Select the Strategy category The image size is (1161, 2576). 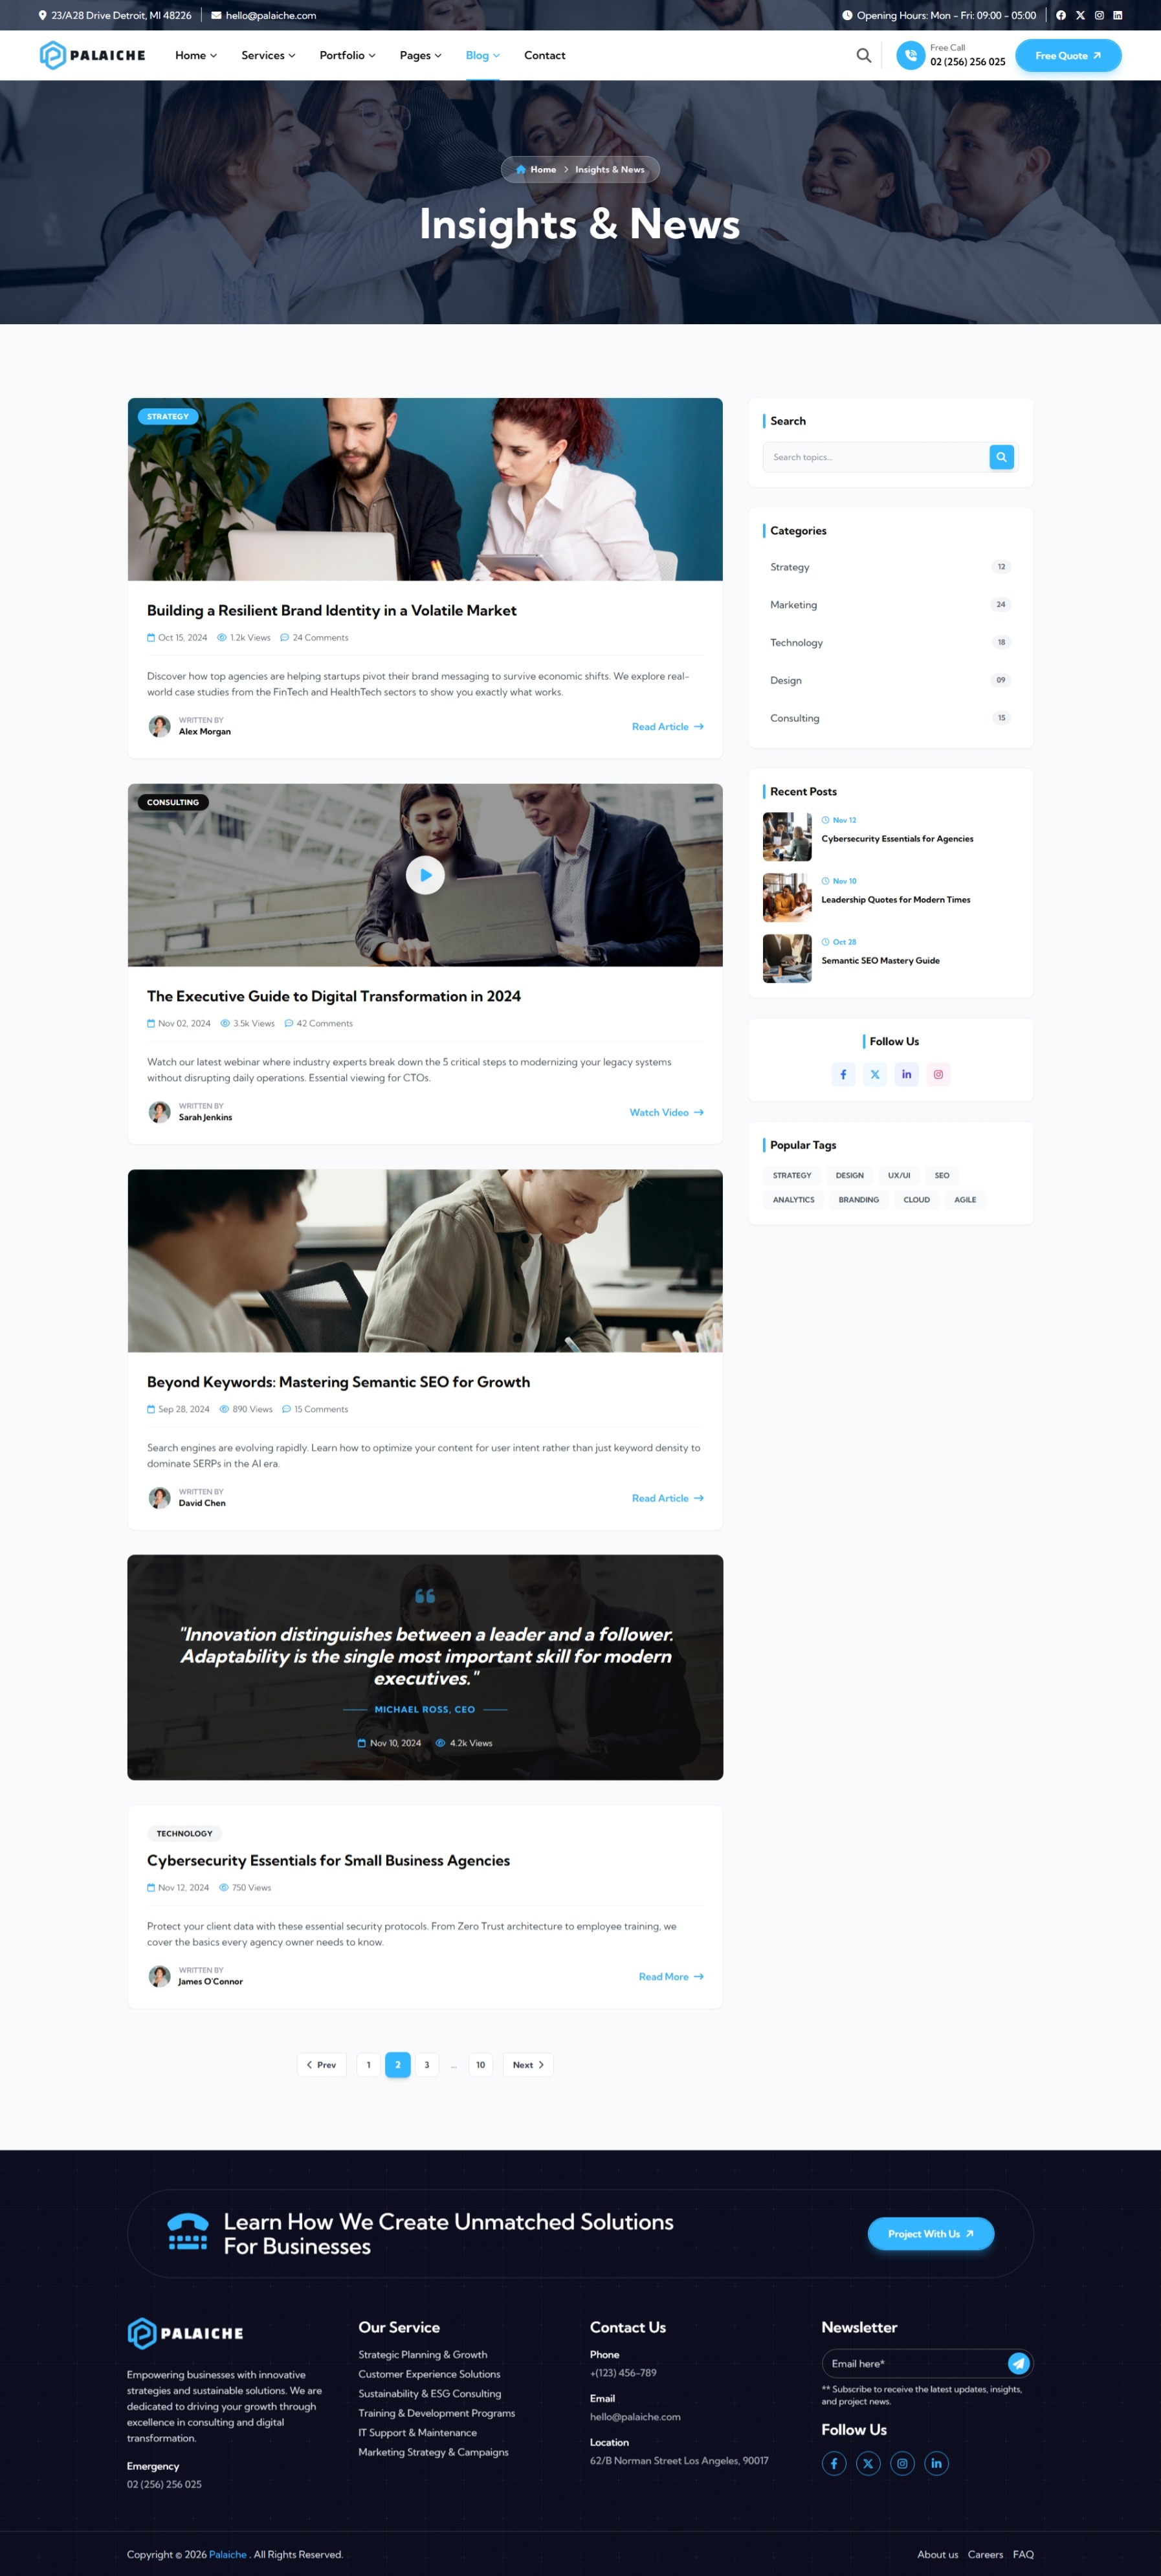890,567
